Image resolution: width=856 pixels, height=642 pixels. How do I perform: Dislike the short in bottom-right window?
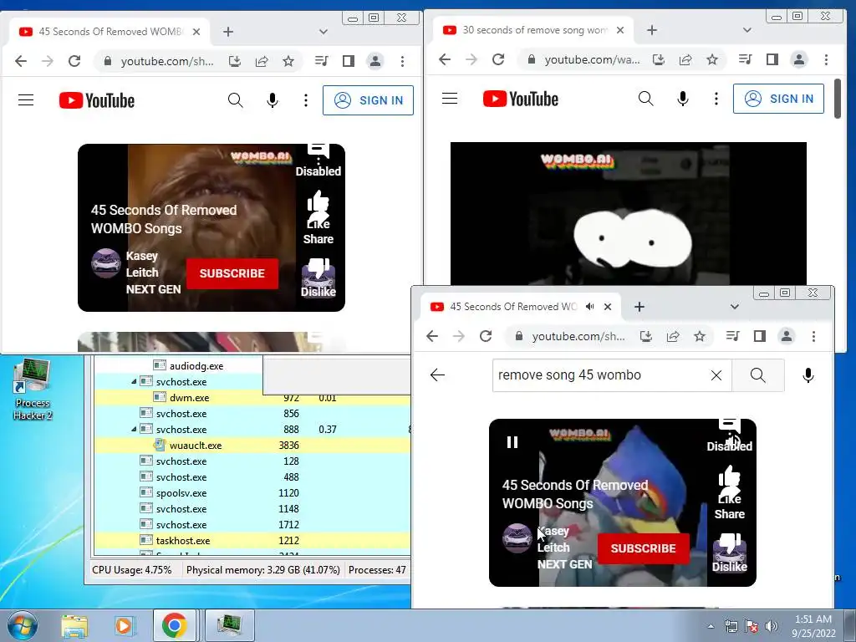pyautogui.click(x=729, y=553)
